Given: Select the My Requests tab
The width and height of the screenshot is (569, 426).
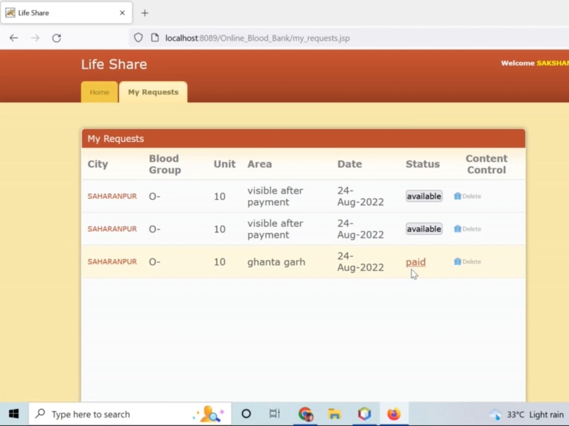Looking at the screenshot, I should pos(153,91).
